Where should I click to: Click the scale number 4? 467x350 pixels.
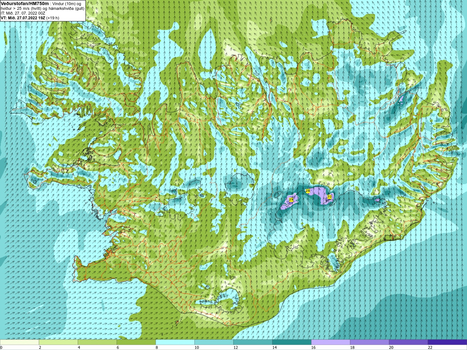[x=79, y=347]
